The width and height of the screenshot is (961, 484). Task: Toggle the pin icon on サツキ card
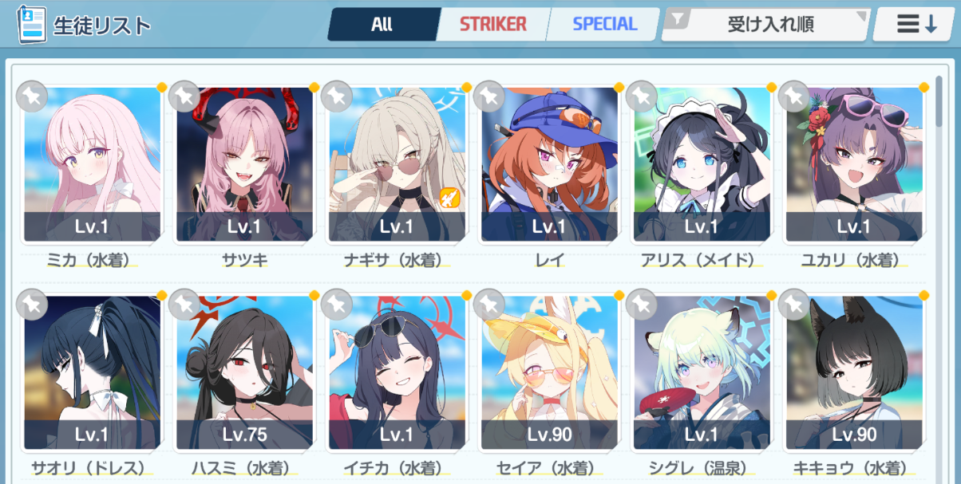[x=184, y=96]
